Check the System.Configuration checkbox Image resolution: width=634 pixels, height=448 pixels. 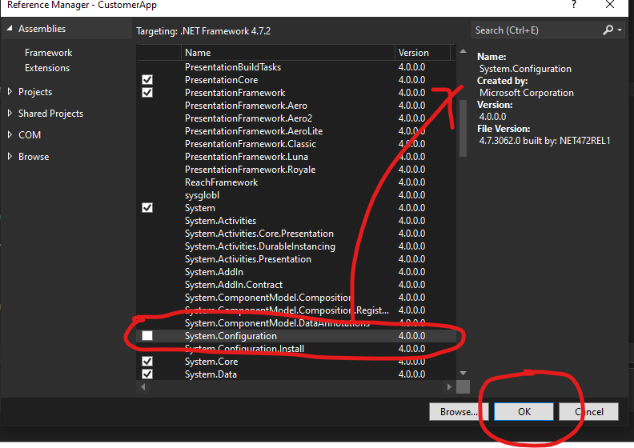click(147, 336)
